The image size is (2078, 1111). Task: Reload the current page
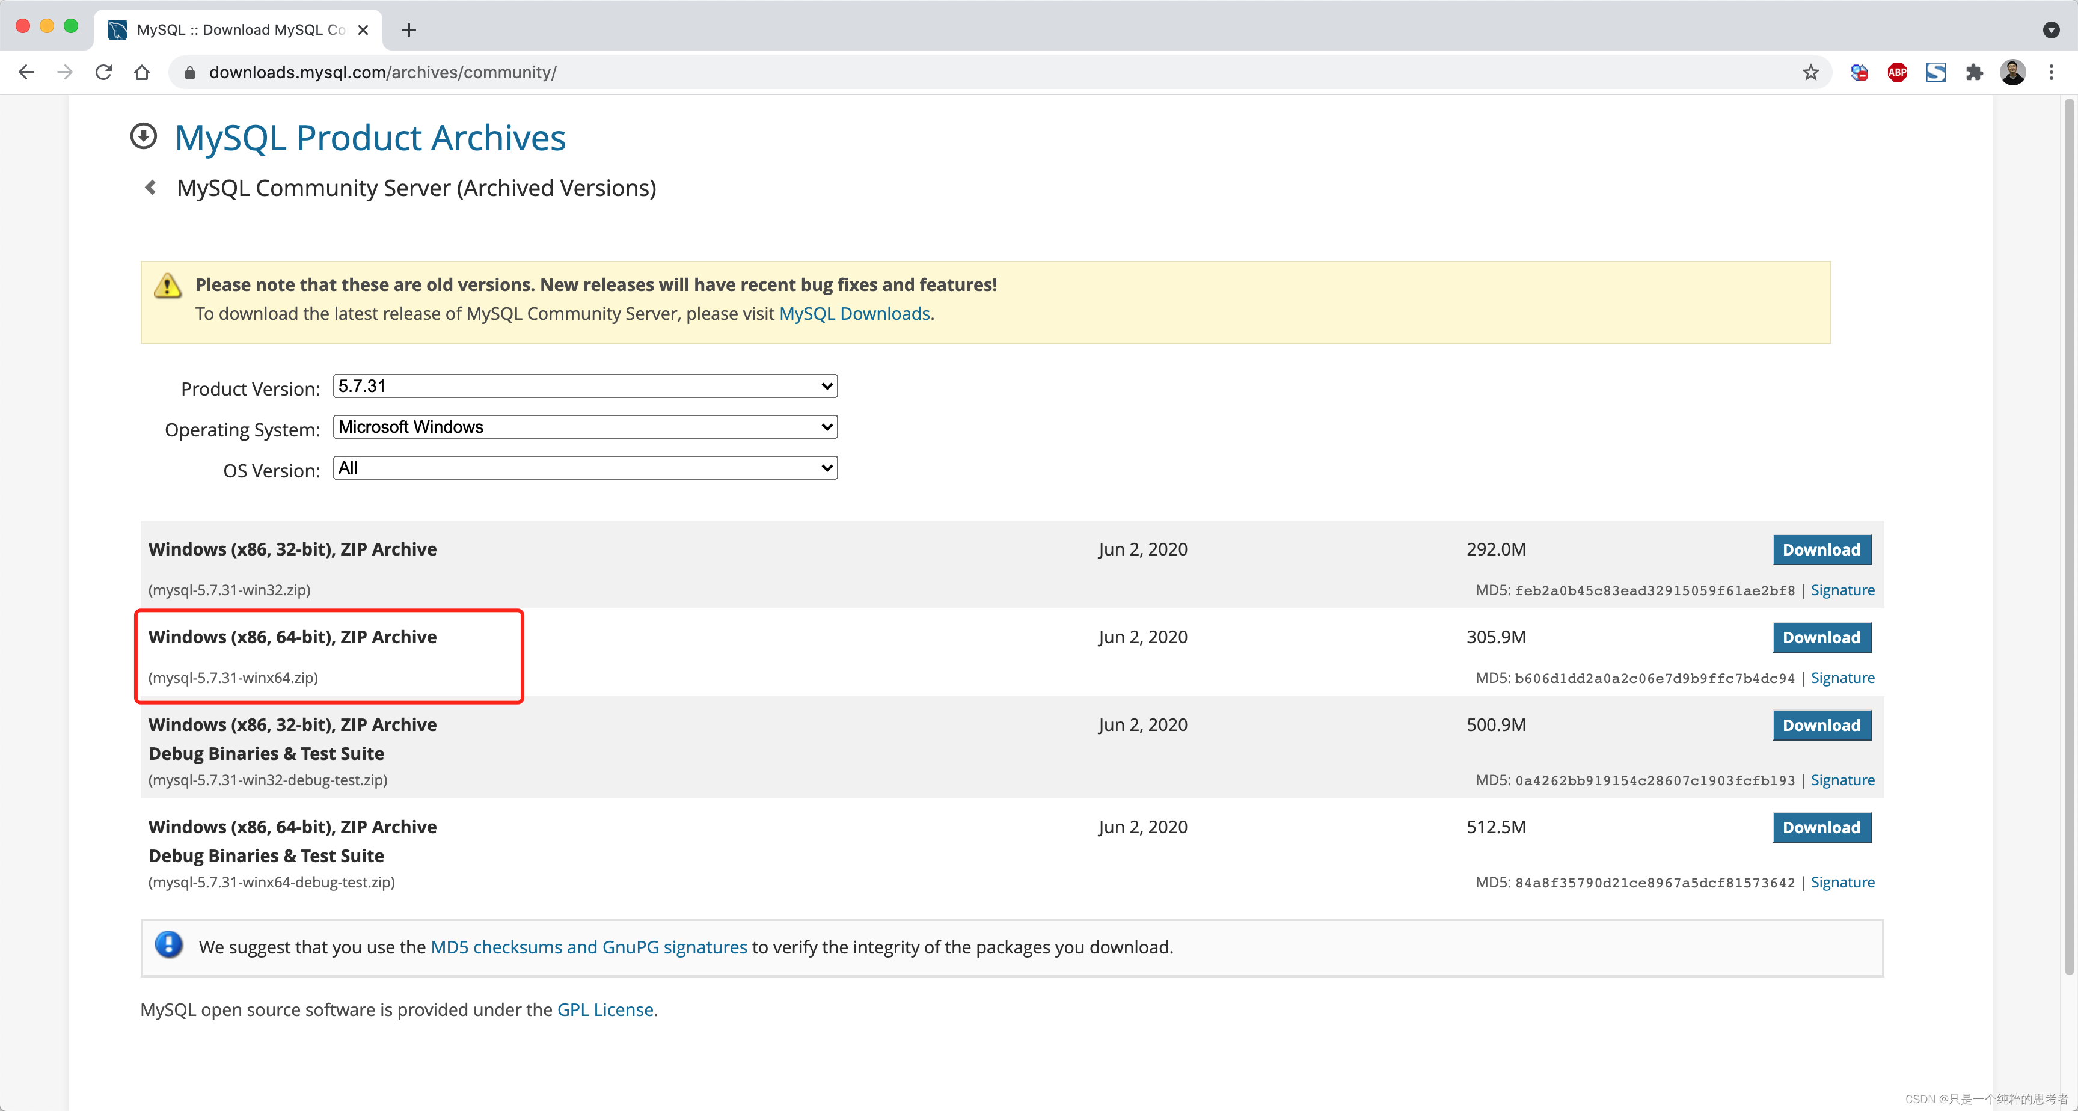(x=103, y=73)
